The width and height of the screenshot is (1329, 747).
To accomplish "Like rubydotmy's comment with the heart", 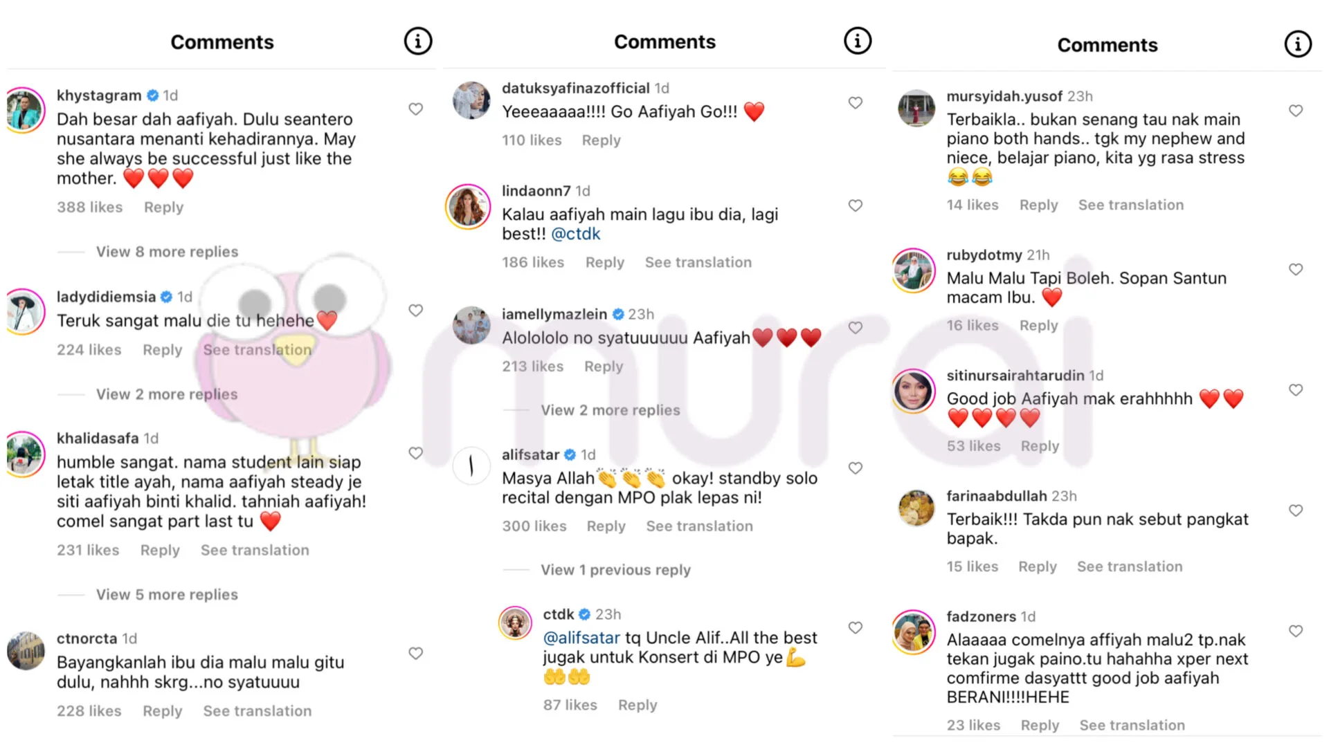I will coord(1296,270).
